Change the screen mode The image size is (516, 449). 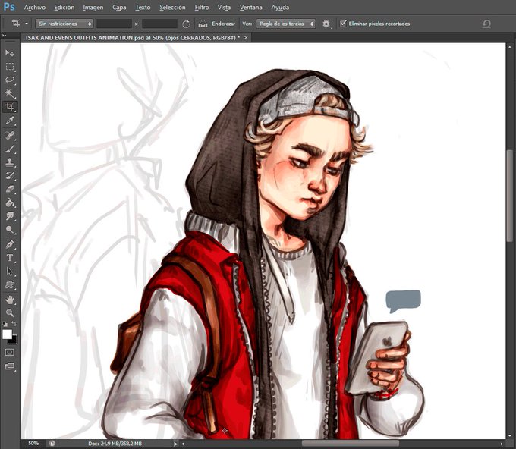[10, 366]
